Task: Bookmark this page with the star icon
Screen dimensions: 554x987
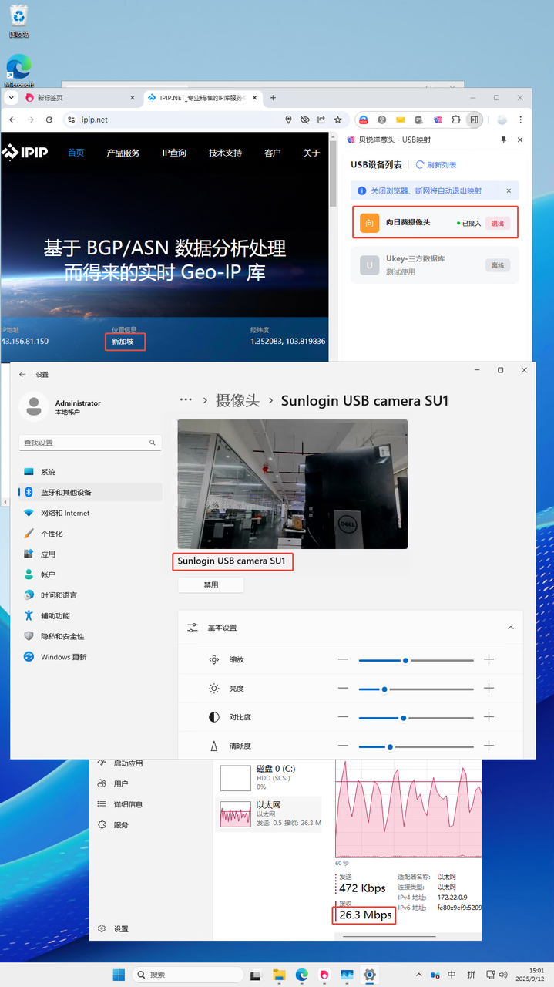Action: [337, 120]
